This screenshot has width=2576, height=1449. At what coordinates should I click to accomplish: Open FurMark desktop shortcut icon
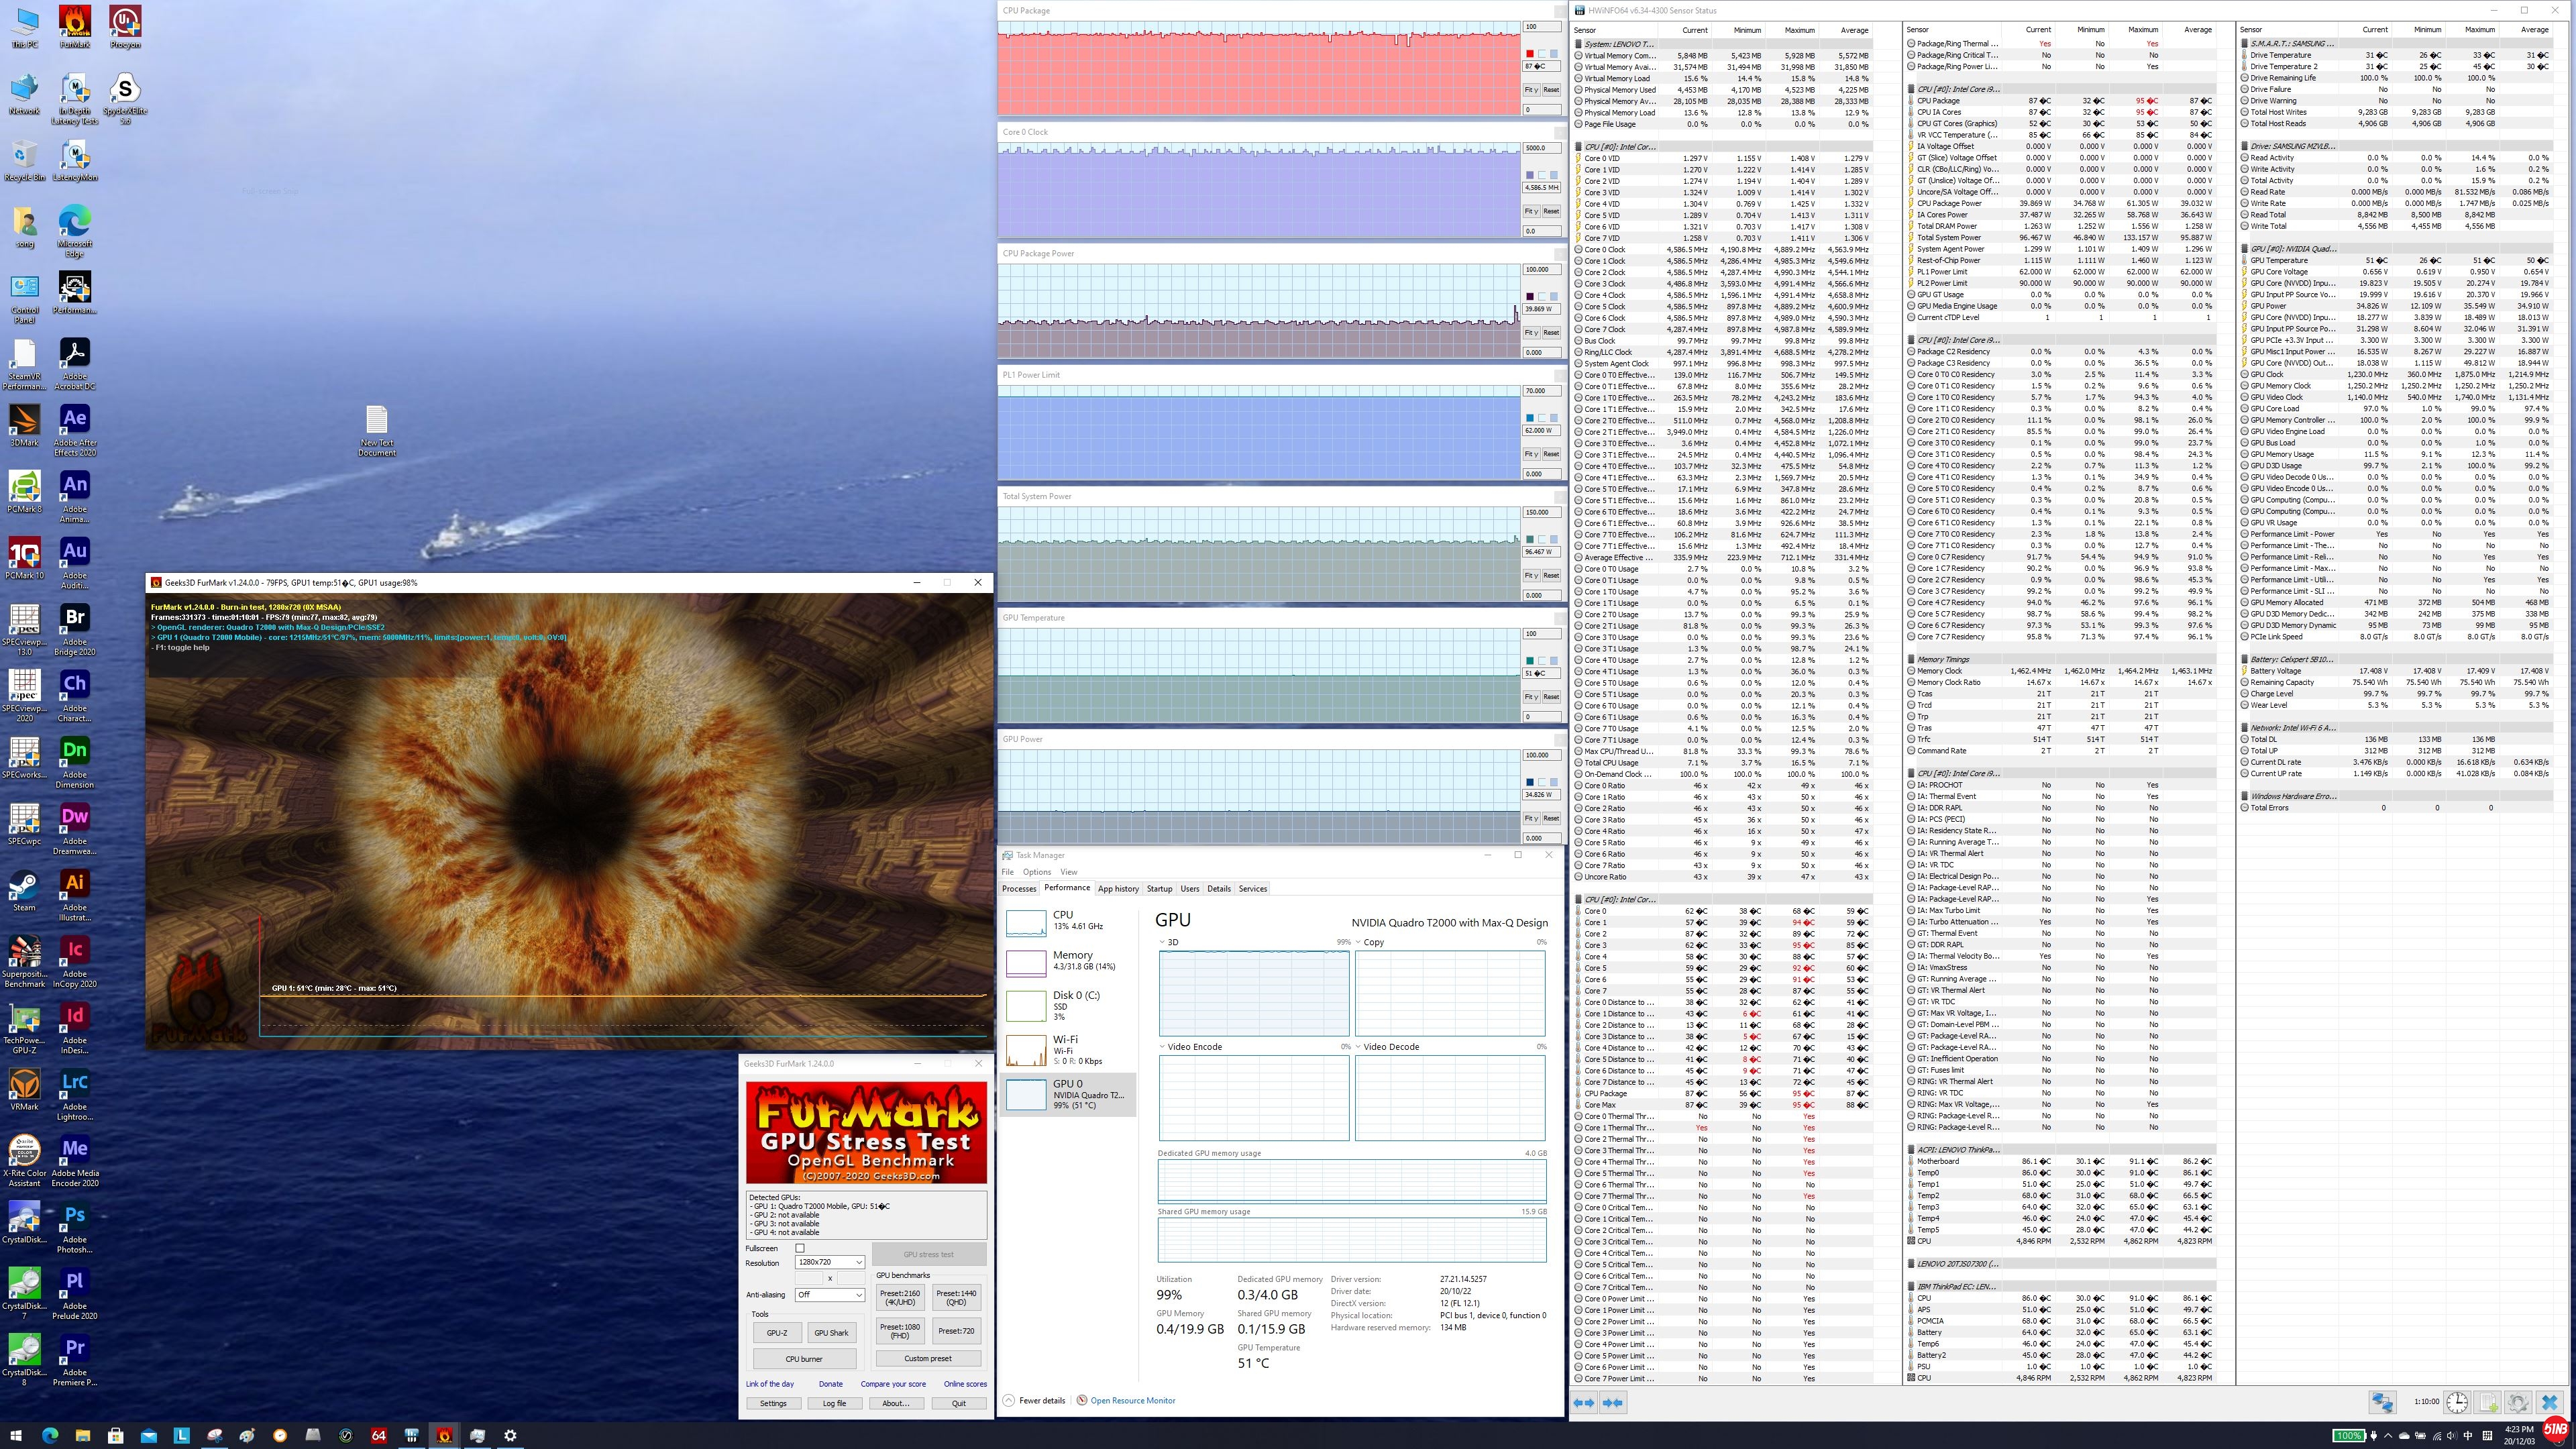[74, 26]
